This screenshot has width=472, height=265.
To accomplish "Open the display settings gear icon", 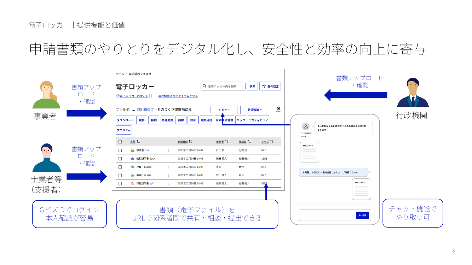I will point(278,109).
